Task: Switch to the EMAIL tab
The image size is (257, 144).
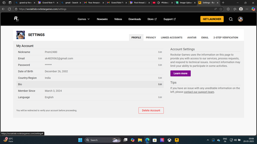Action: (205, 38)
